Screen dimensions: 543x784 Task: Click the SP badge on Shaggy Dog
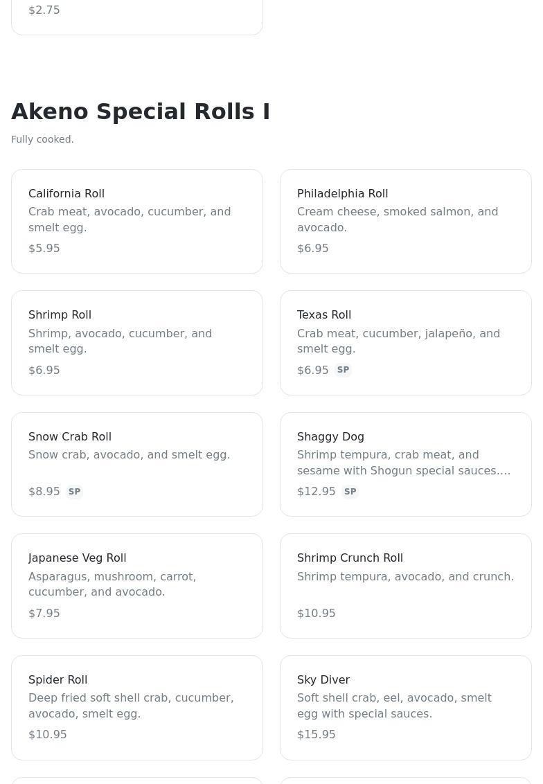(350, 492)
